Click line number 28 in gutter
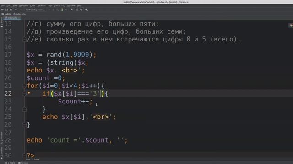 pyautogui.click(x=8, y=140)
